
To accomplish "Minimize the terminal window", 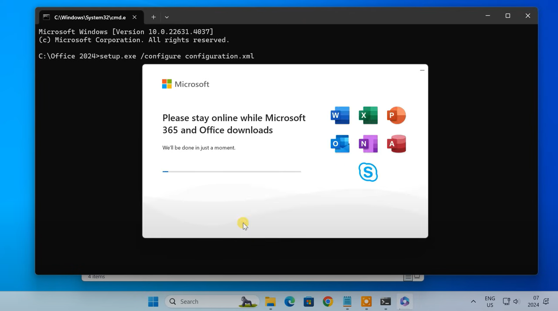I will [488, 16].
